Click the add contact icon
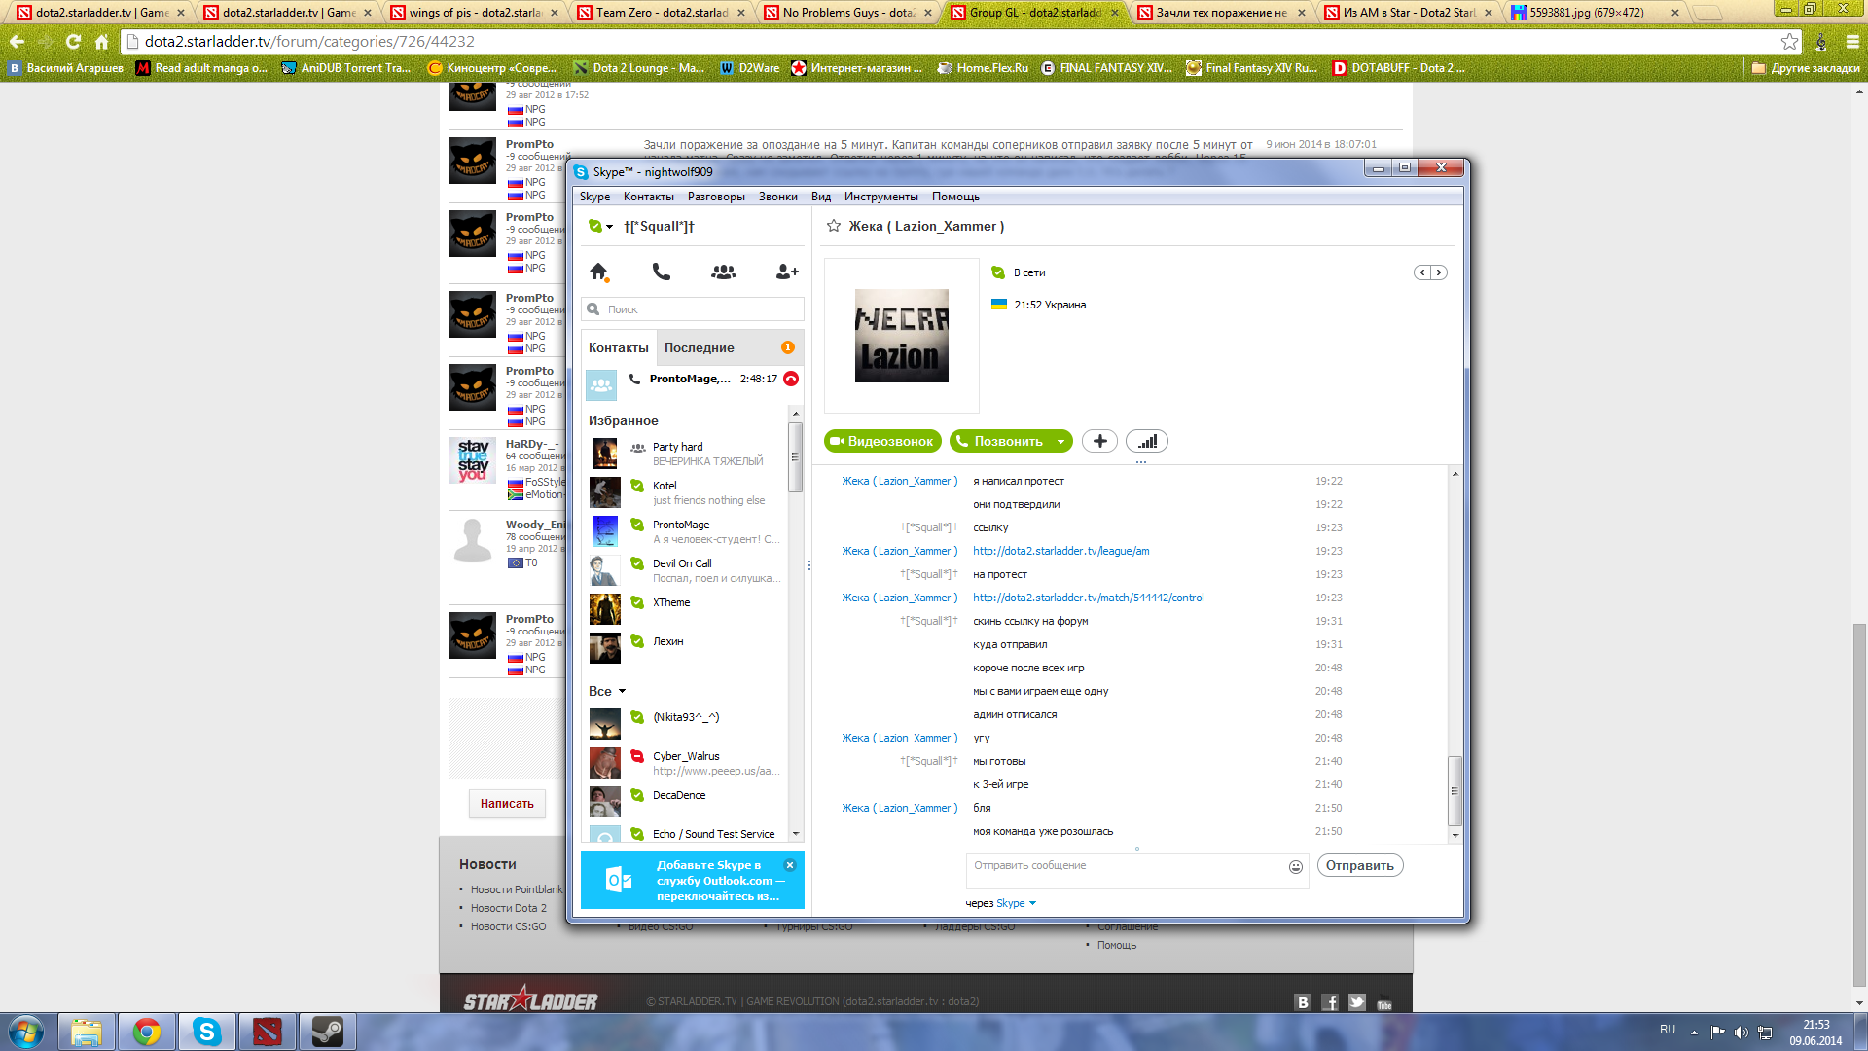Screen dimensions: 1868x1051 (x=787, y=272)
